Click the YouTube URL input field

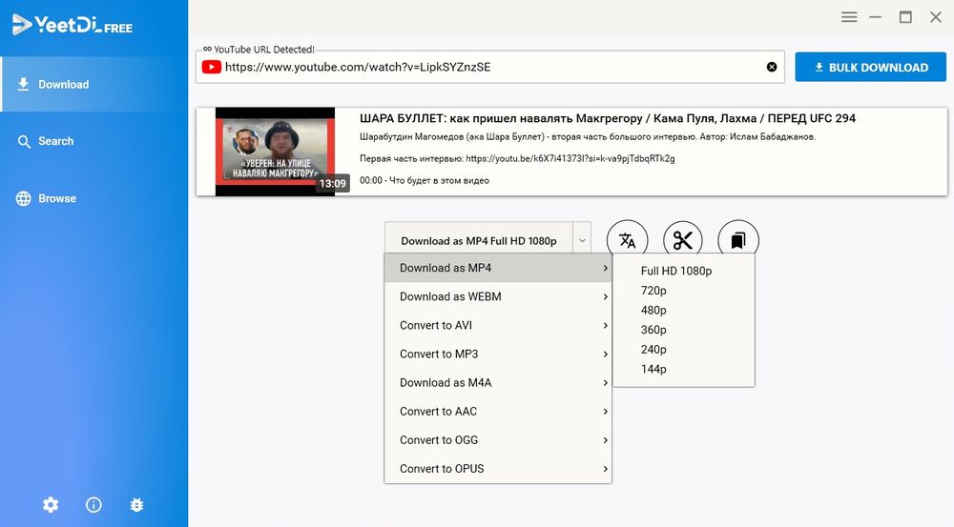[489, 67]
